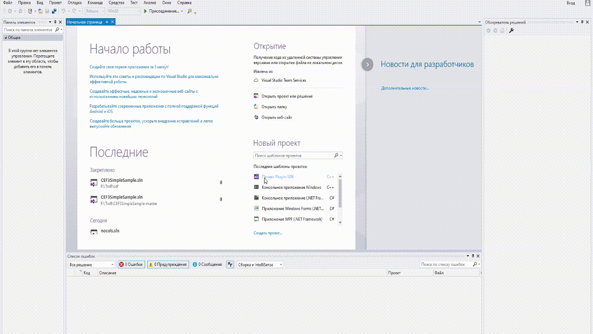The width and height of the screenshot is (593, 334).
Task: Open the Правка menu
Action: tap(24, 3)
